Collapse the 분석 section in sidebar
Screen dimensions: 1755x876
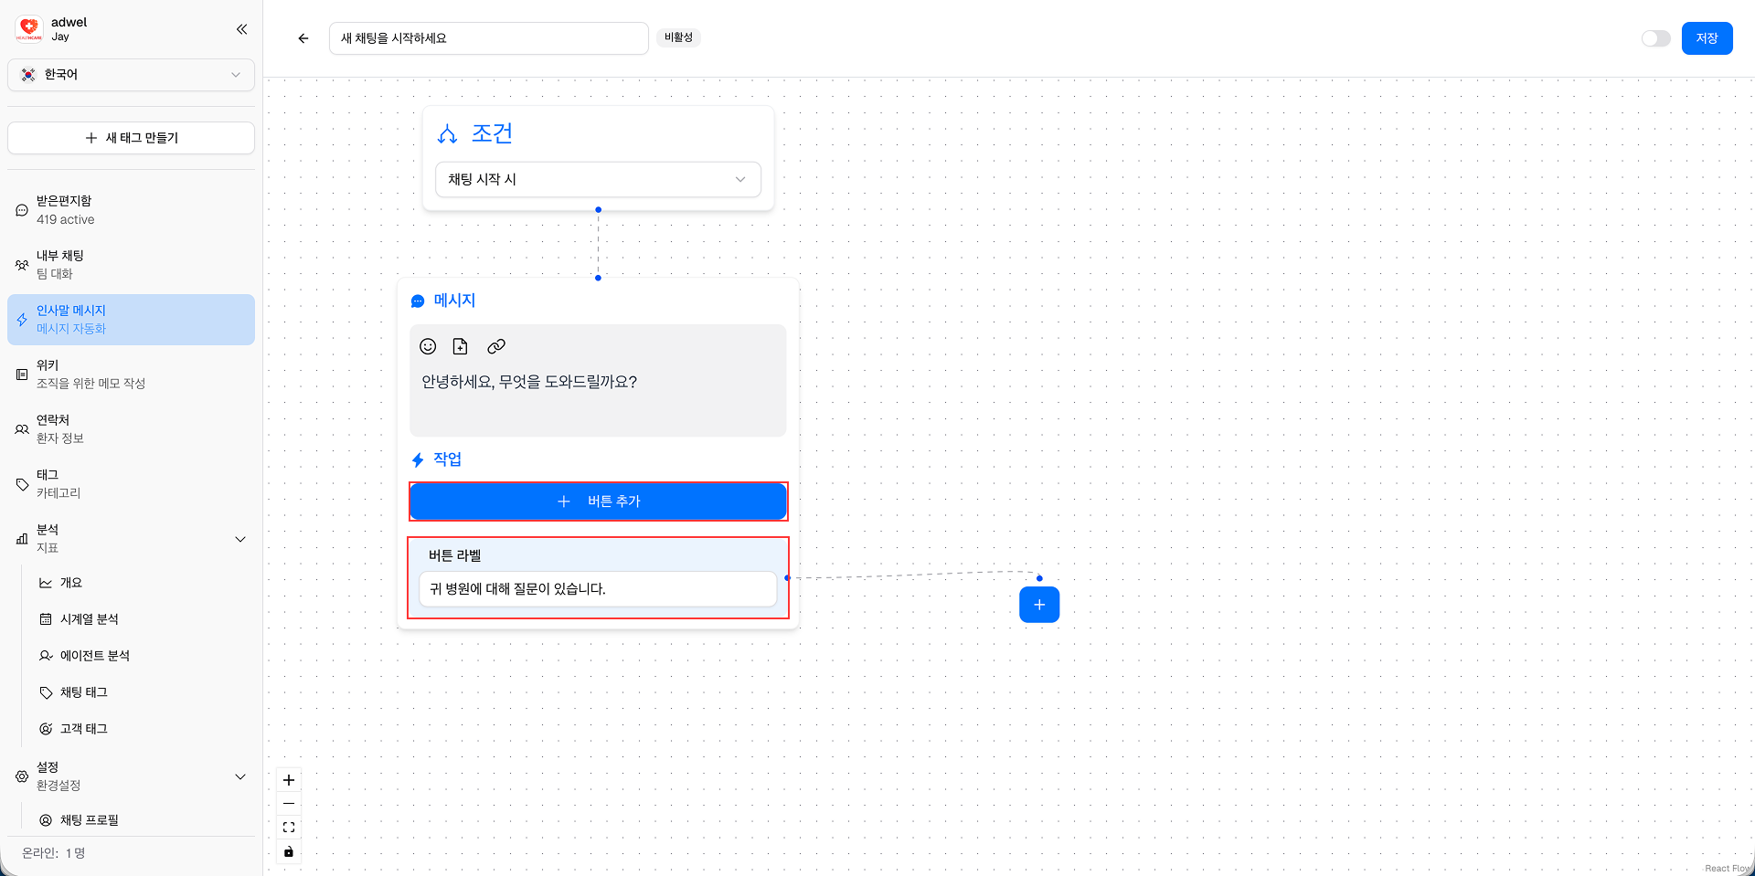[240, 539]
